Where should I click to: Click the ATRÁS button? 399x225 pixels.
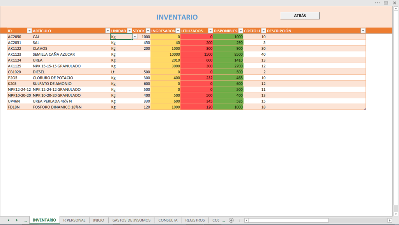point(300,16)
